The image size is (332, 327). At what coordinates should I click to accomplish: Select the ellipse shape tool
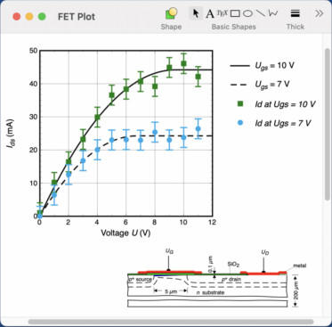pos(247,13)
